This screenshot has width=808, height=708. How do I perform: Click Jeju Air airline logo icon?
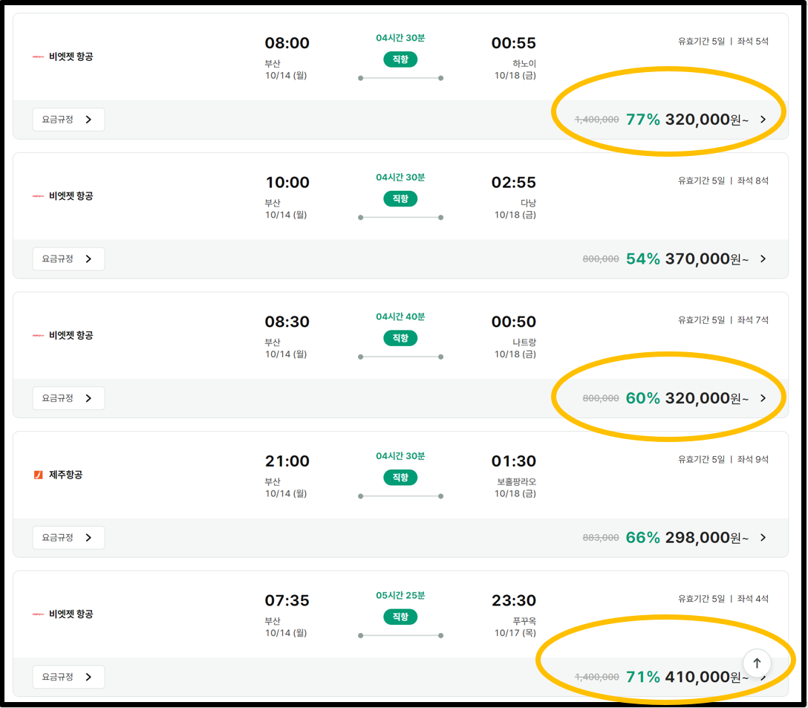point(38,475)
